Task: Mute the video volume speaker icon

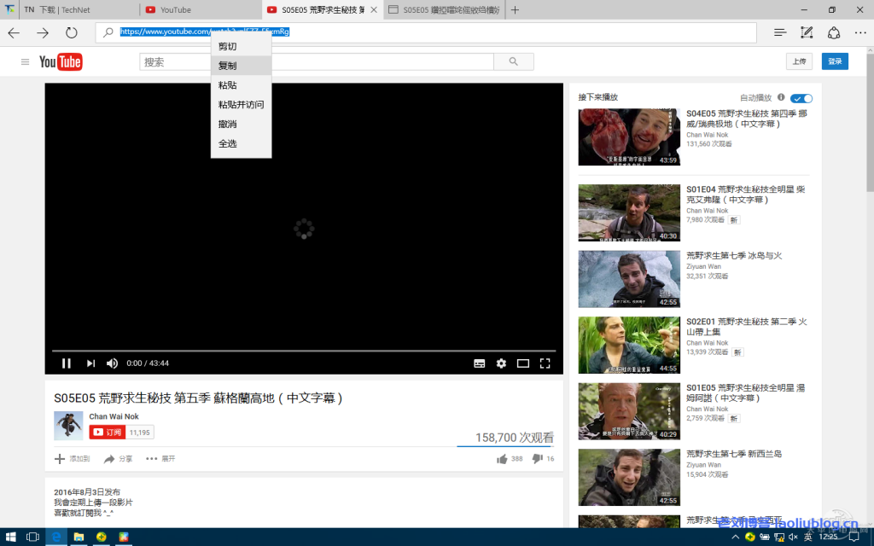Action: (112, 363)
